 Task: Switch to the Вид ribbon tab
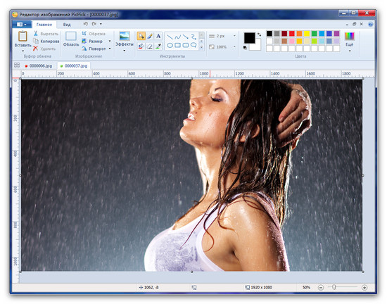(x=67, y=25)
